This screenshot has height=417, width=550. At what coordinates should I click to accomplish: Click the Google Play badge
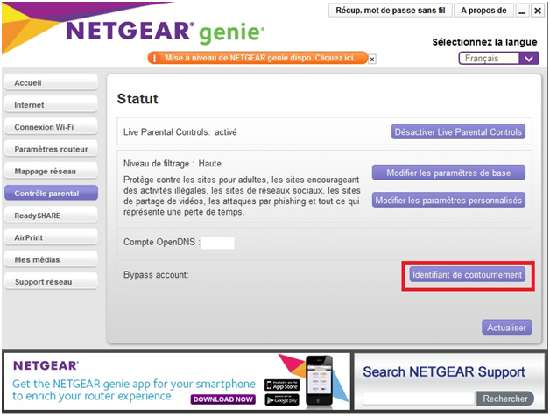tap(282, 399)
